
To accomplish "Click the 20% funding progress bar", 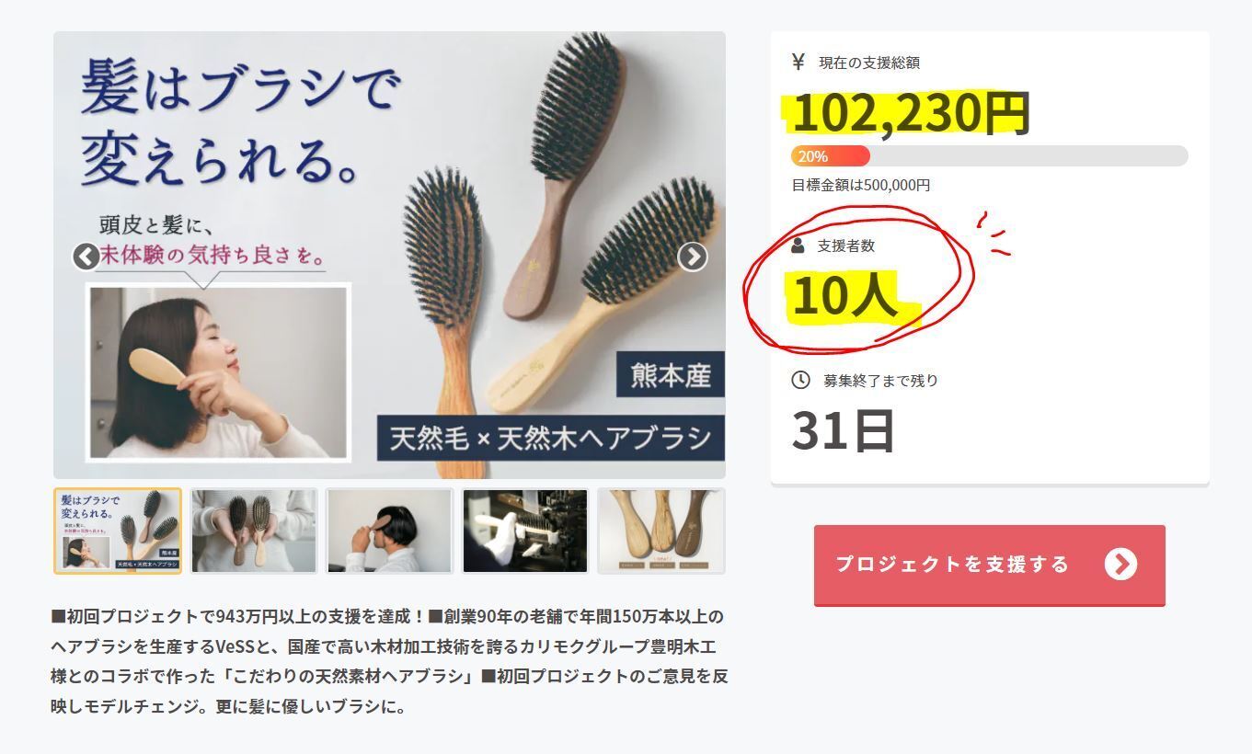I will click(990, 155).
